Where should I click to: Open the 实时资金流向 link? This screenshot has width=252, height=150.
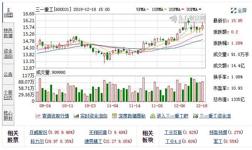pyautogui.click(x=94, y=116)
